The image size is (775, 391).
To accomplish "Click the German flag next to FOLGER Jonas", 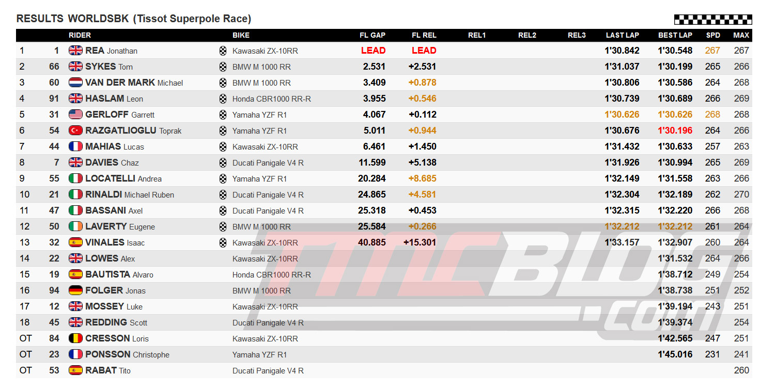I will 75,290.
